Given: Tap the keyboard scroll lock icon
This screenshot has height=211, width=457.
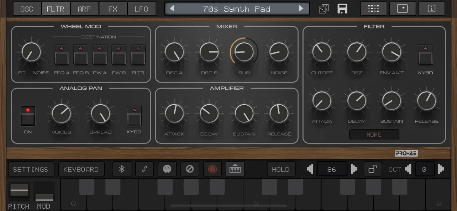Looking at the screenshot, I should point(373,169).
